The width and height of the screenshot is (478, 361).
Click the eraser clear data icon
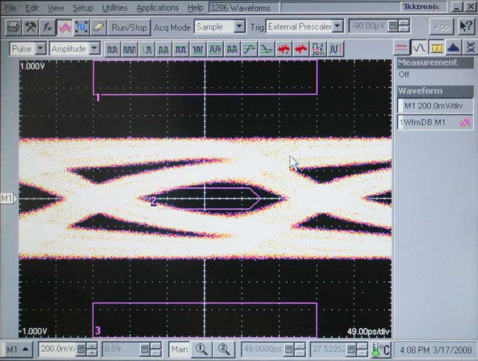pos(99,27)
